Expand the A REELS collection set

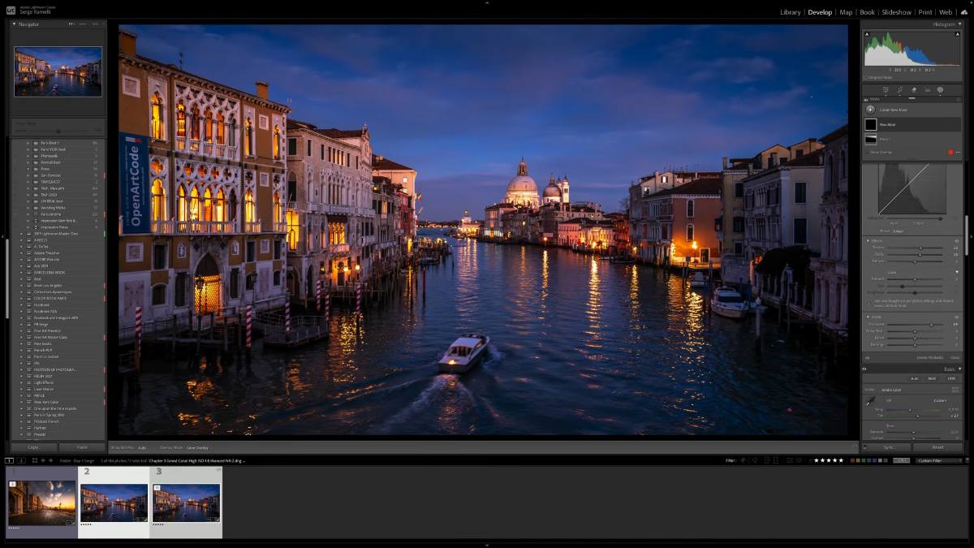22,240
